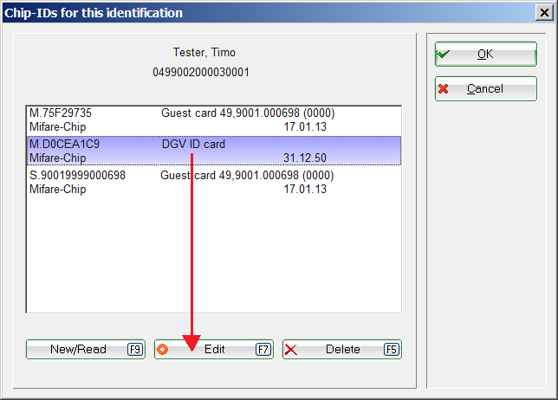The image size is (558, 400).
Task: Click the ID number 0499002000030001
Action: (201, 72)
